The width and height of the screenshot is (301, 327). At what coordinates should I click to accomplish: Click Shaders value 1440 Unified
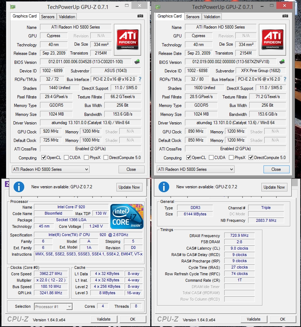pos(60,88)
